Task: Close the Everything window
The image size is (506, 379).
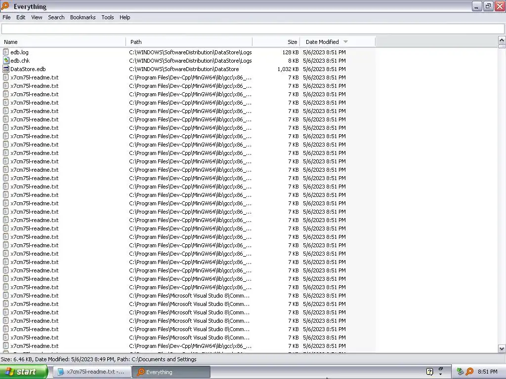Action: pos(500,6)
